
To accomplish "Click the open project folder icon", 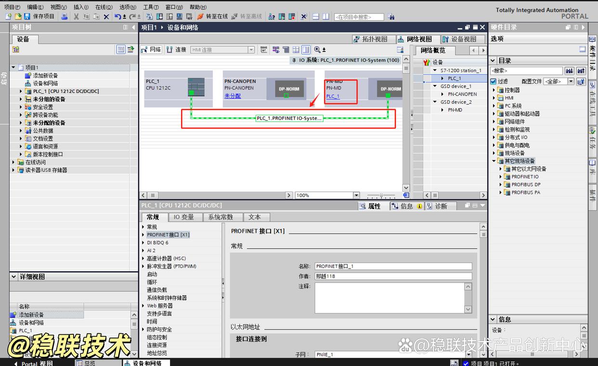I will 18,16.
